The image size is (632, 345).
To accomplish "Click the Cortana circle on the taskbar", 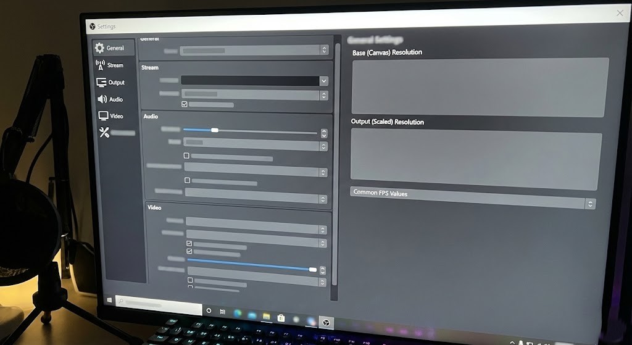I will [x=209, y=310].
